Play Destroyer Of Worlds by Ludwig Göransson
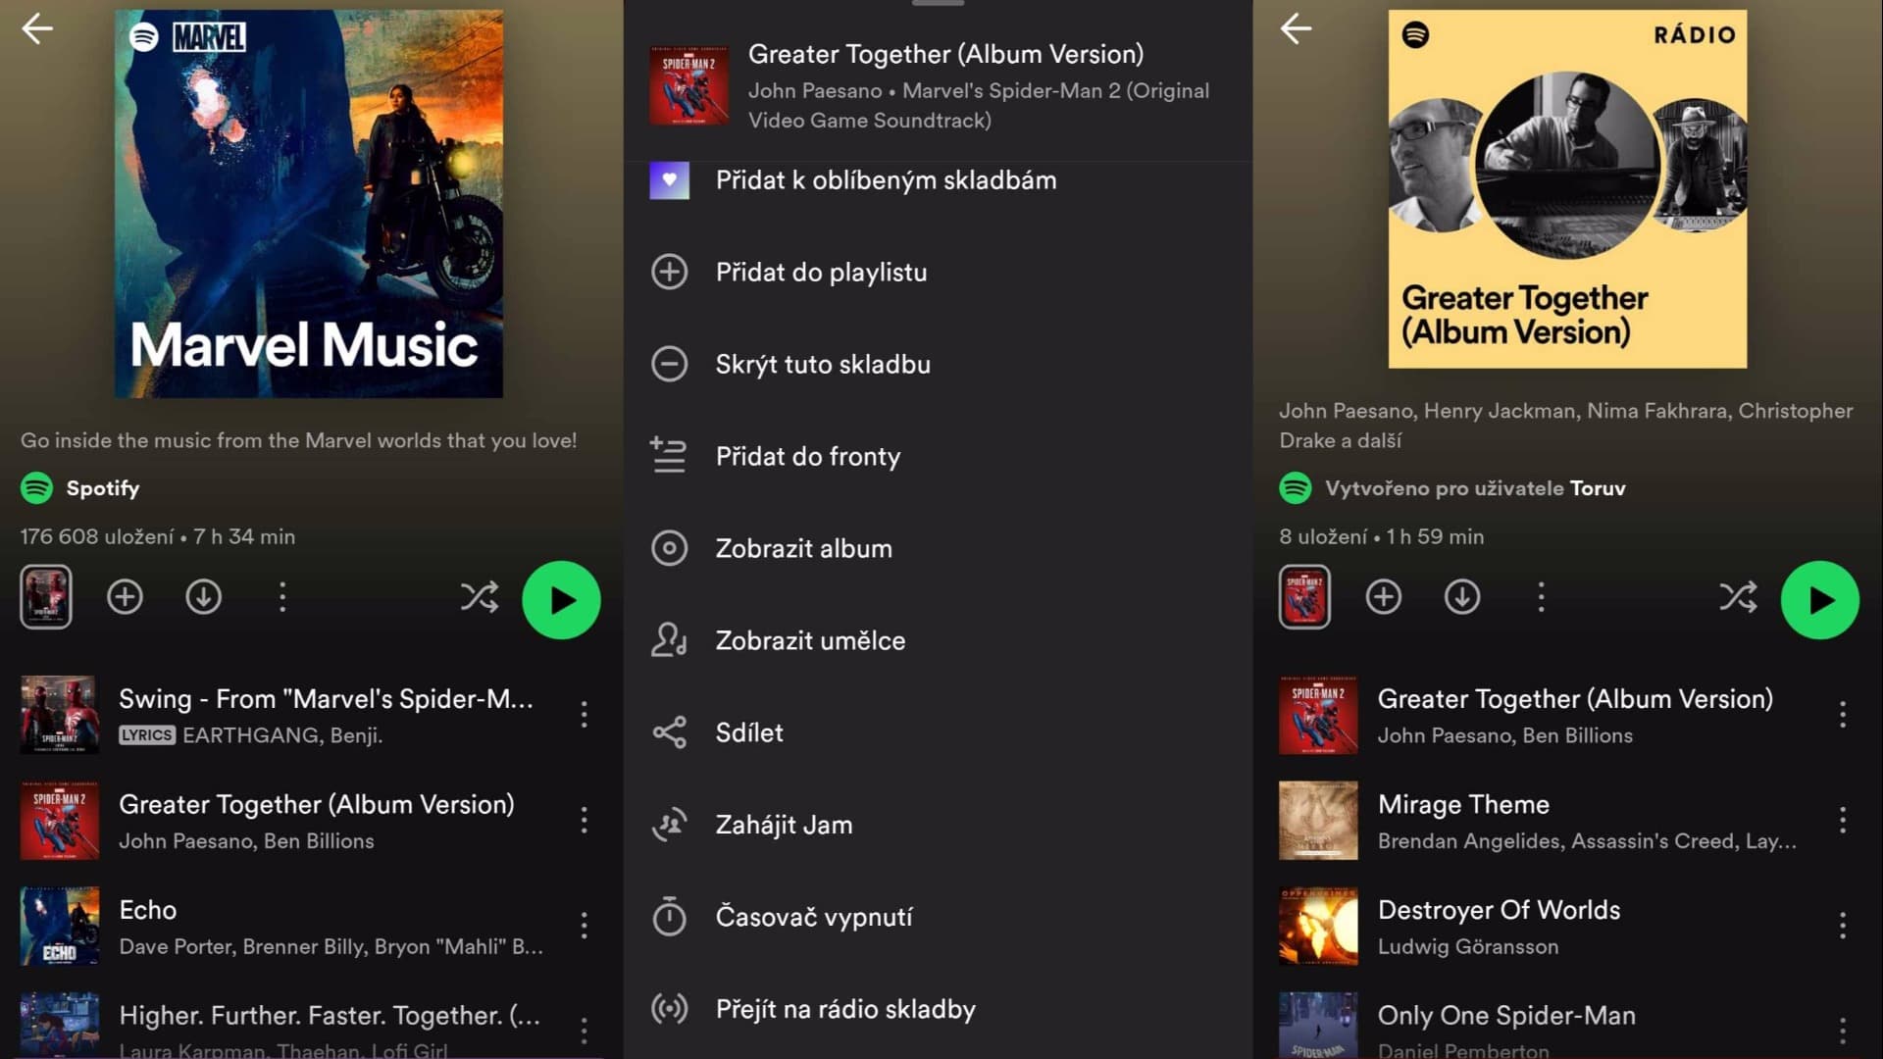 (1567, 927)
